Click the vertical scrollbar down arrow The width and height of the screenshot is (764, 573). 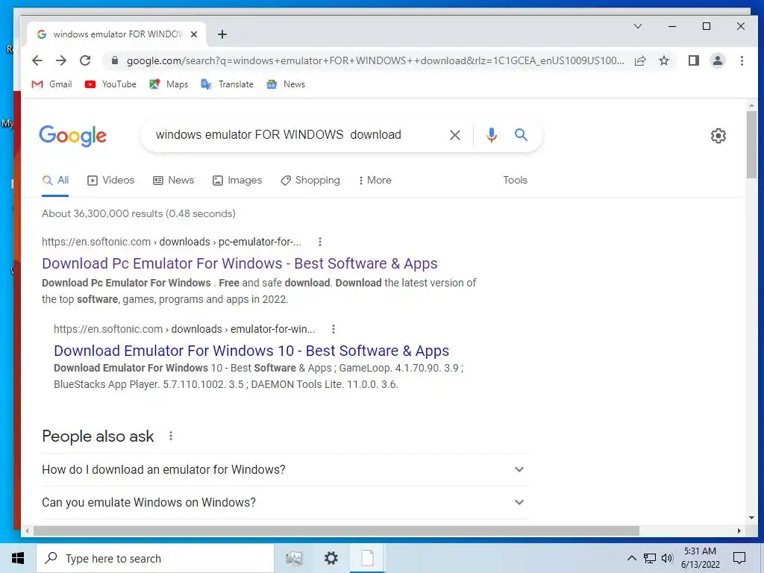click(x=751, y=518)
